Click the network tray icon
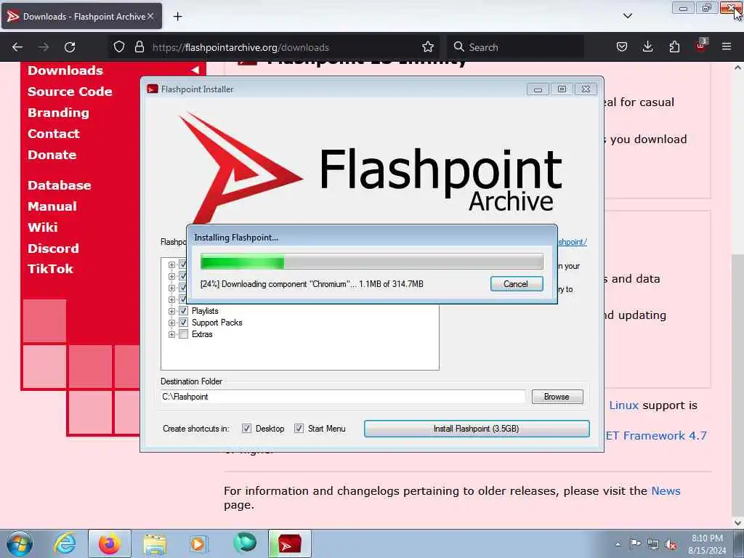Viewport: 744px width, 558px height. 653,545
